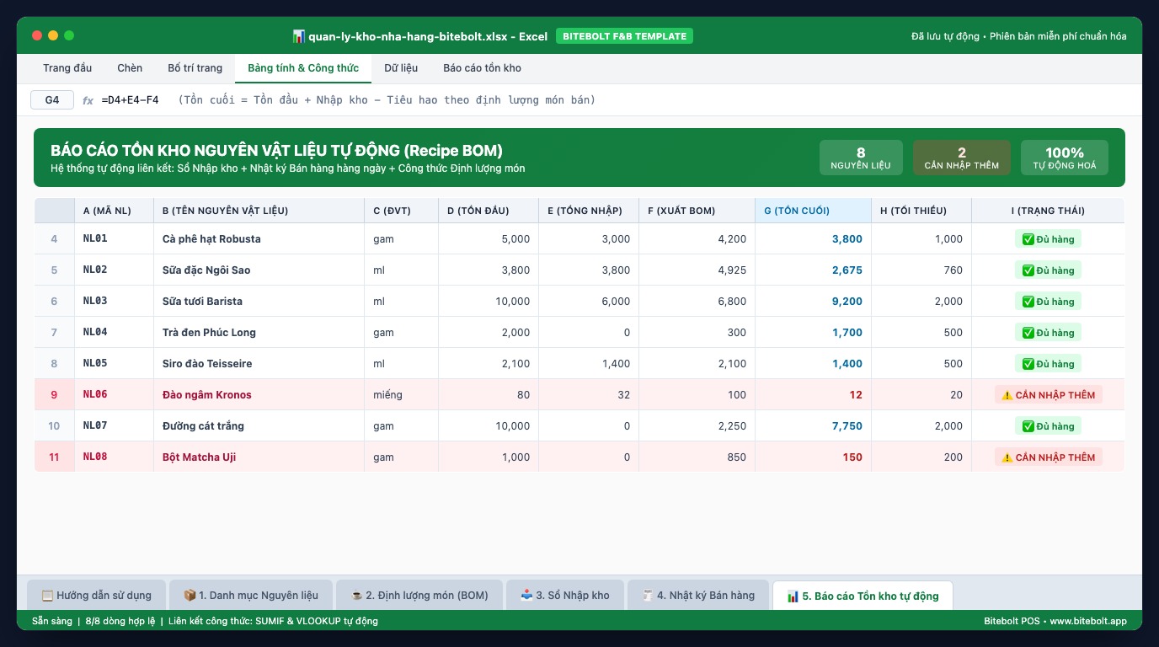This screenshot has height=647, width=1159.
Task: Click the fx function icon in formula bar
Action: (88, 100)
